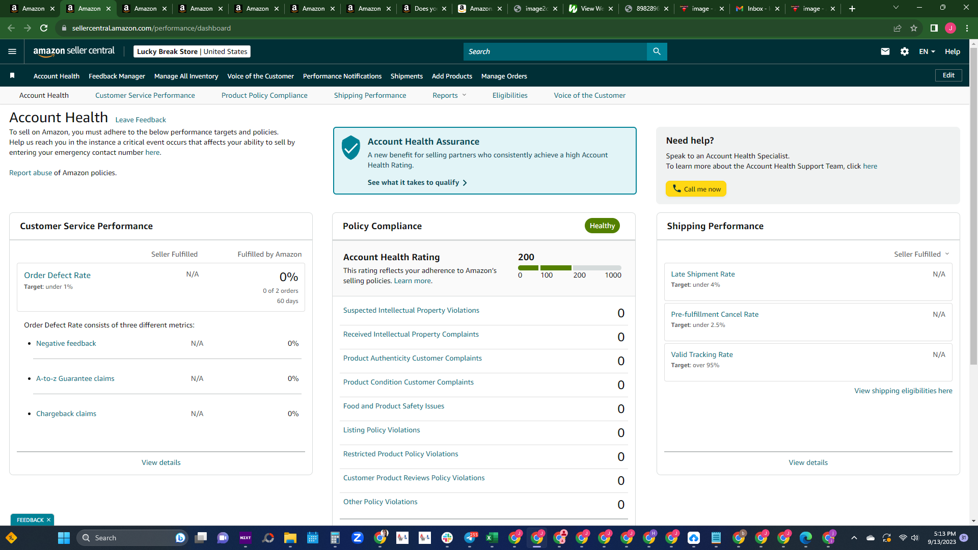Screen dimensions: 978x550
Task: Go back with the browser back arrow
Action: point(11,28)
